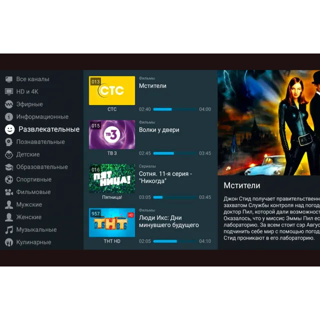
Task: Click the ТВ 3 channel name label
Action: [112, 153]
